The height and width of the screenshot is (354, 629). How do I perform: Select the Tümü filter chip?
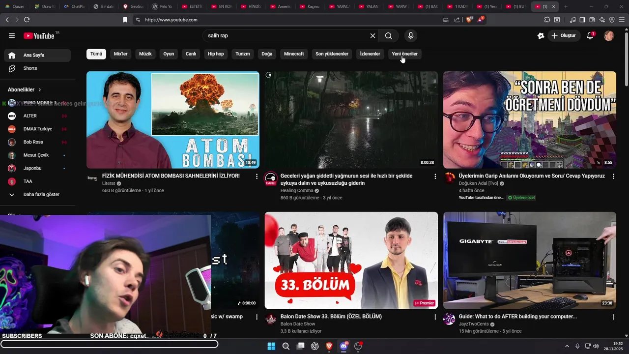[x=96, y=54]
